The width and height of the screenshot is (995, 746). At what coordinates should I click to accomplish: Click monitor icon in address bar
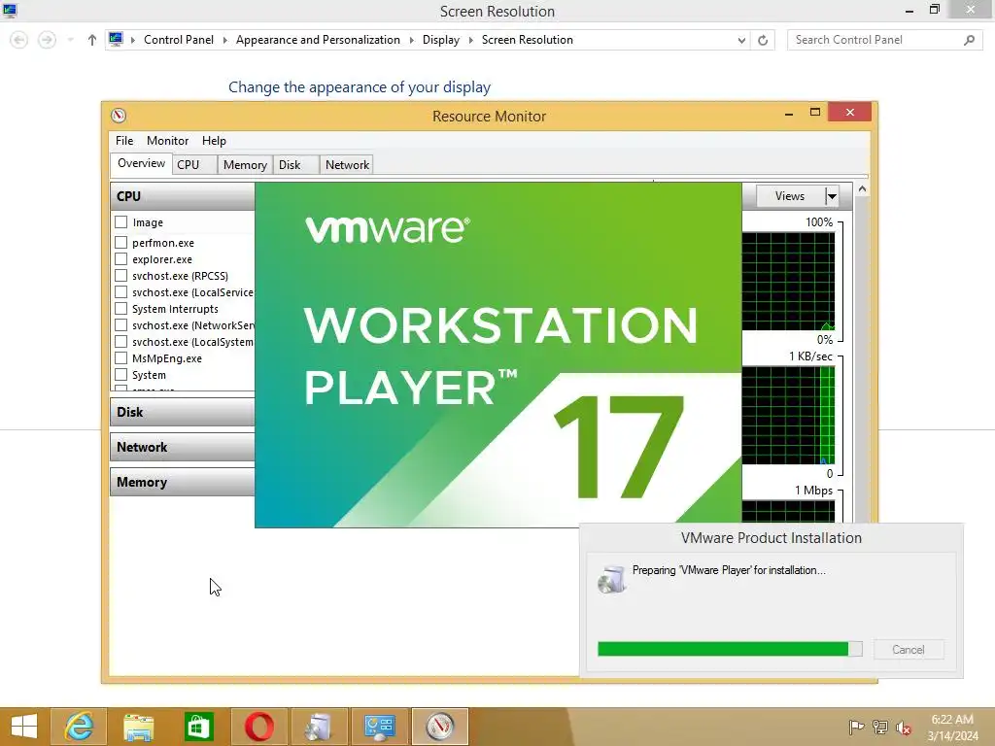tap(116, 39)
